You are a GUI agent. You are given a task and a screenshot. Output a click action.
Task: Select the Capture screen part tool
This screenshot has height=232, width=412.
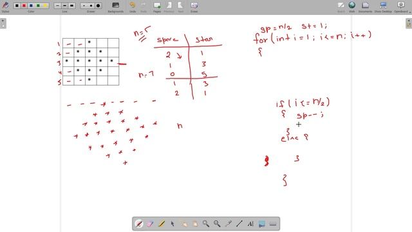coord(262,224)
